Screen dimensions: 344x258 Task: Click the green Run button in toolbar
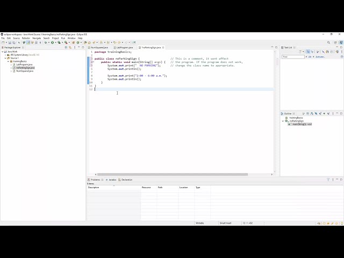[x=53, y=42]
